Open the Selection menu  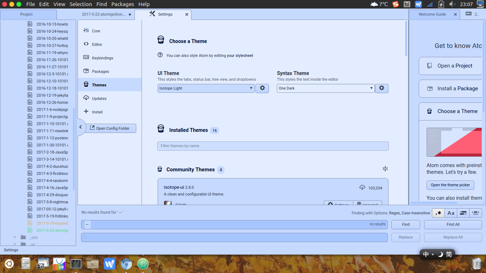click(81, 4)
